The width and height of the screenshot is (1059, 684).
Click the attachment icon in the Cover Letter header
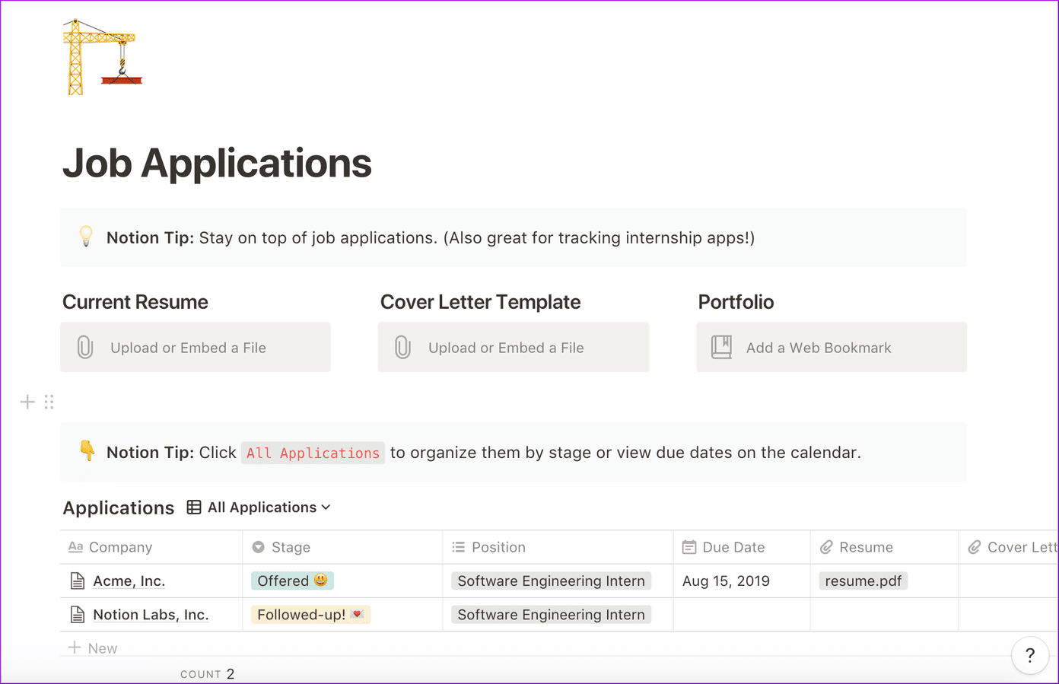974,547
